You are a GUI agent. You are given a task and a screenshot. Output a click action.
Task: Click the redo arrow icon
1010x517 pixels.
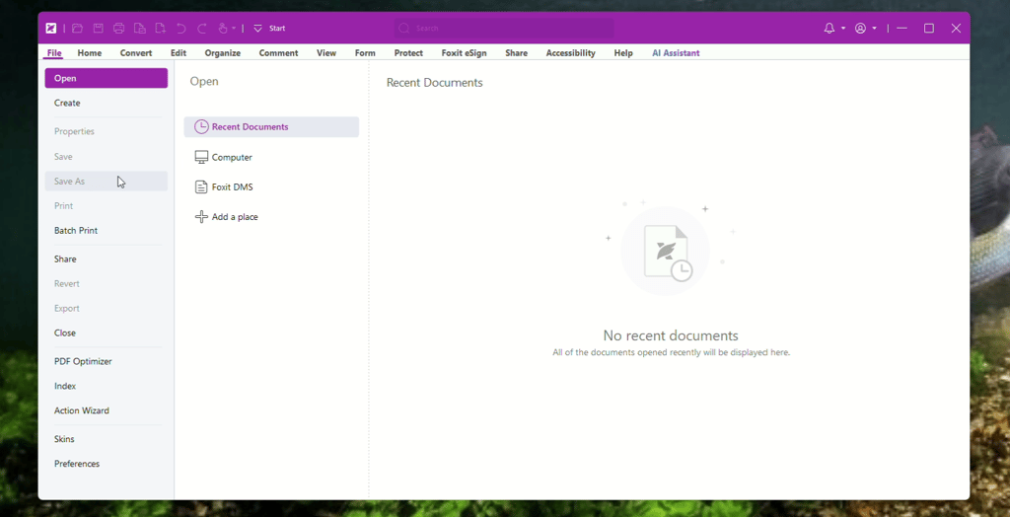(x=201, y=29)
